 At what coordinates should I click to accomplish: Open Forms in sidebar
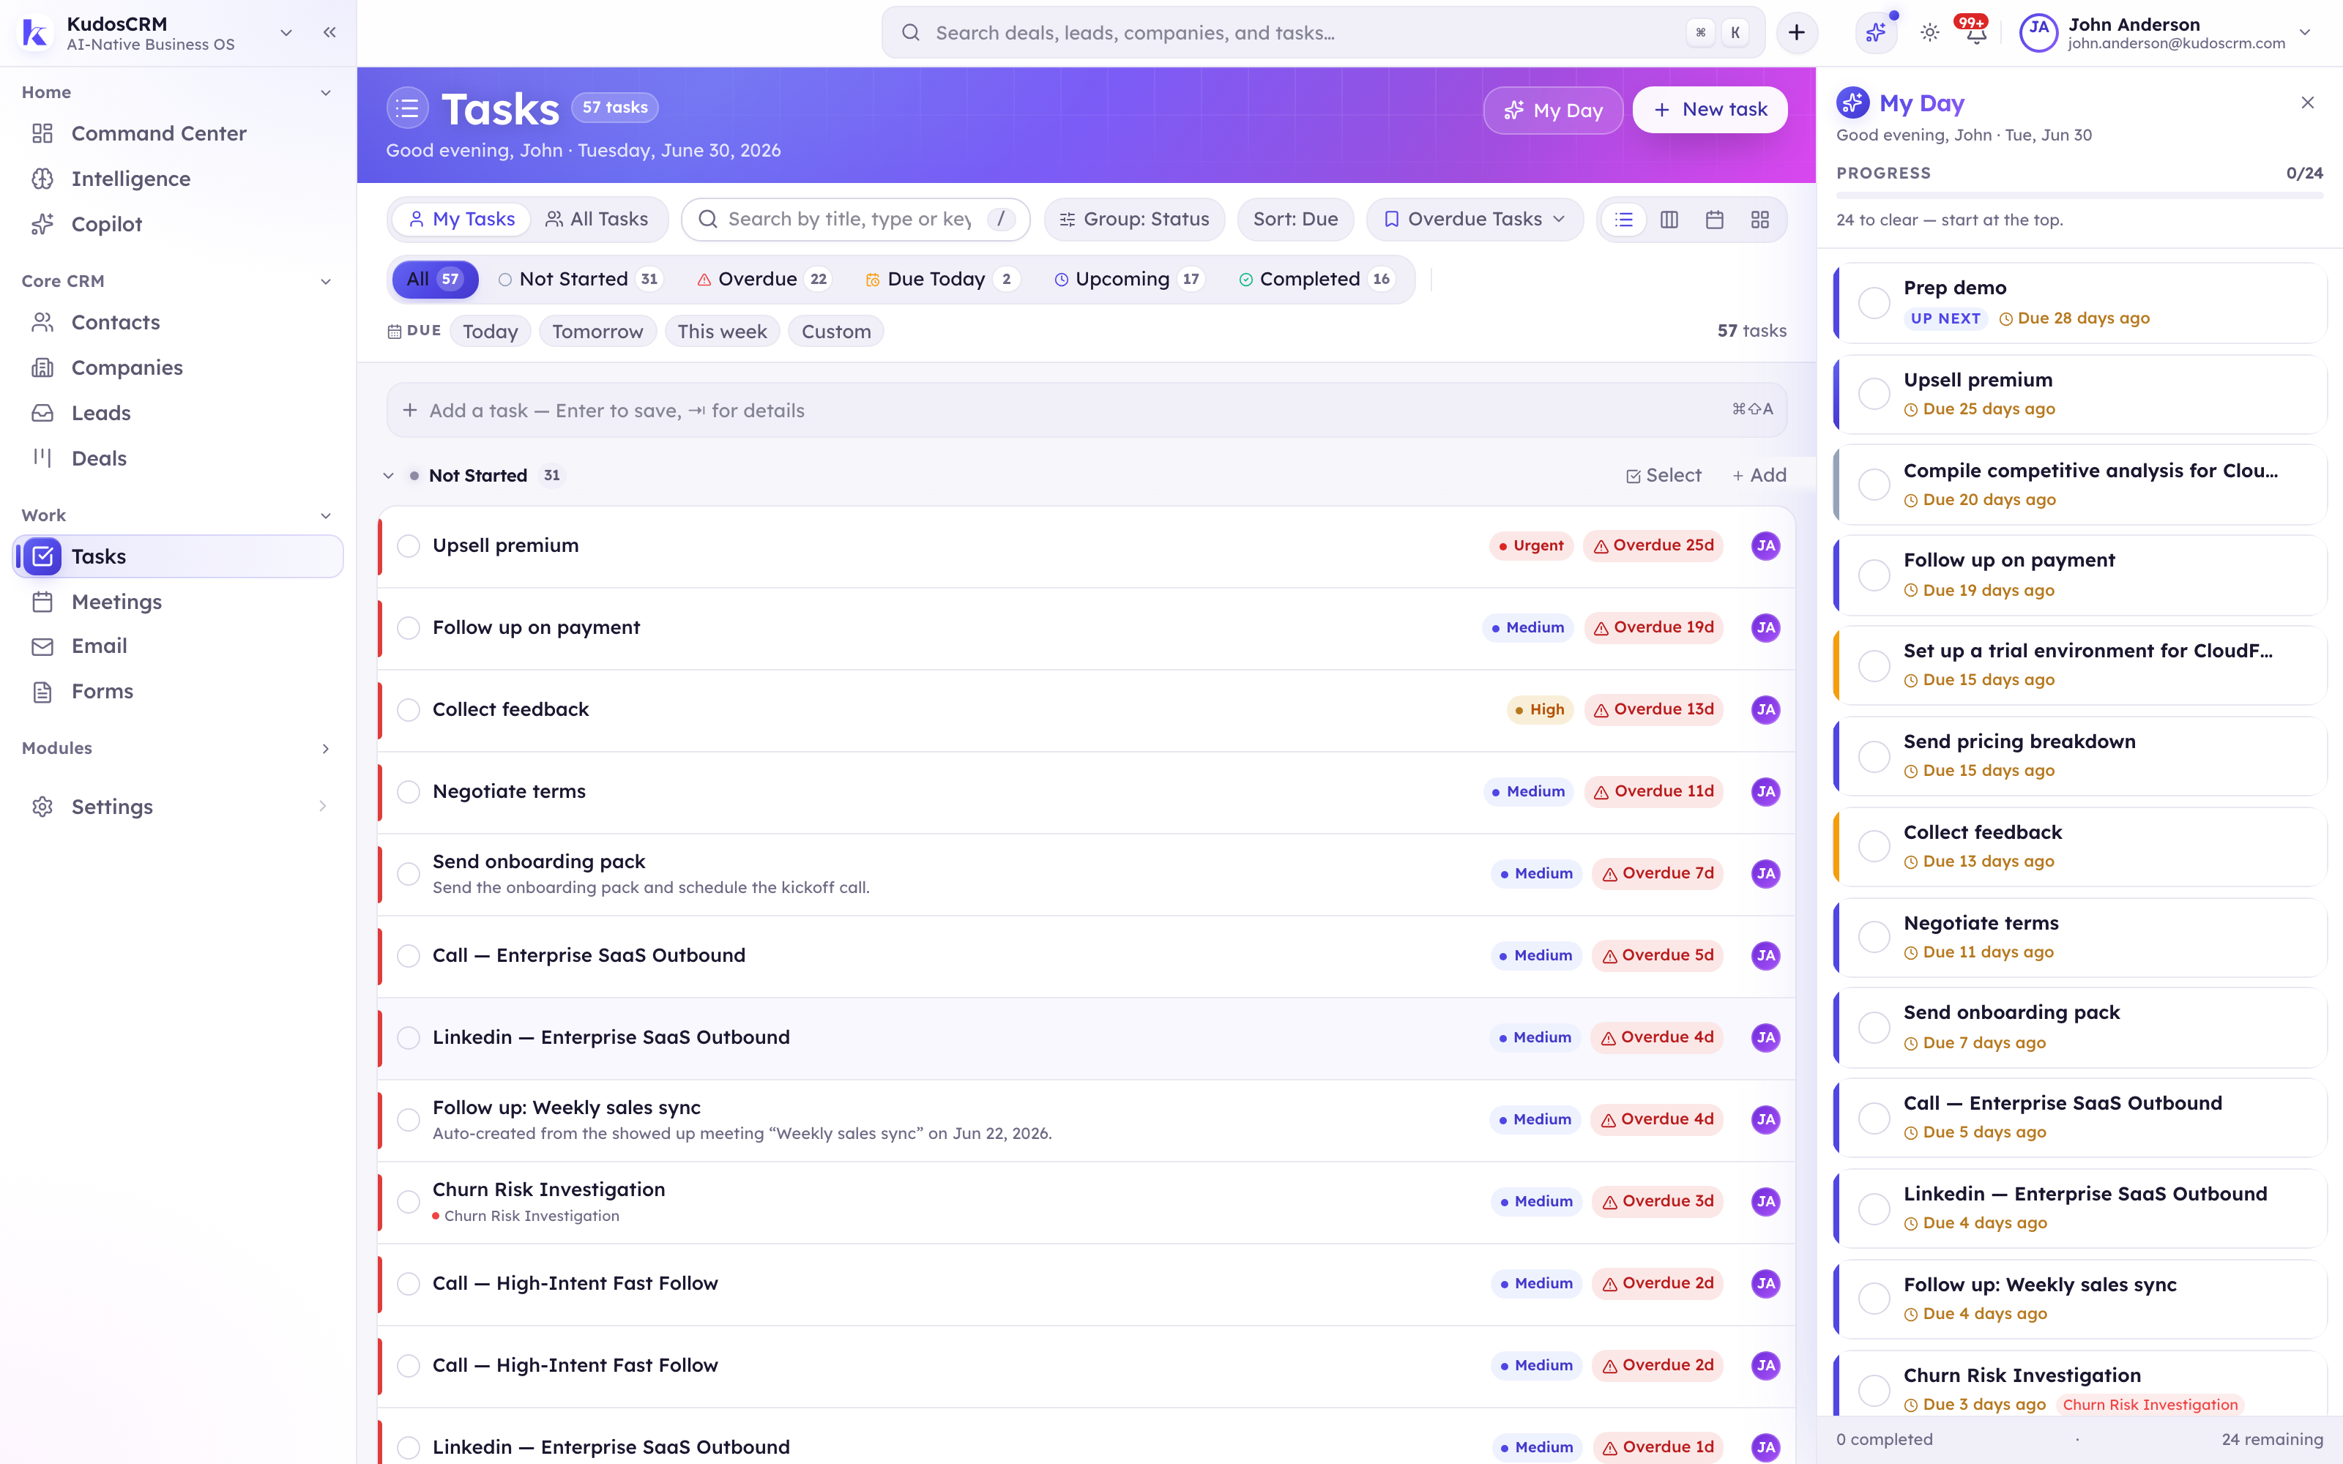tap(178, 692)
